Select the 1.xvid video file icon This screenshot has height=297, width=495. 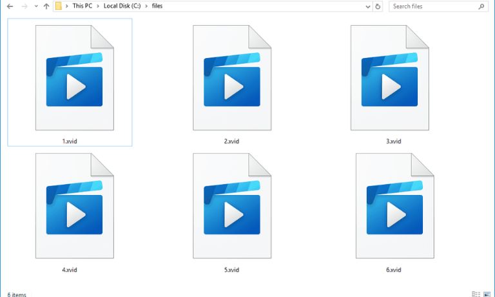pyautogui.click(x=75, y=78)
